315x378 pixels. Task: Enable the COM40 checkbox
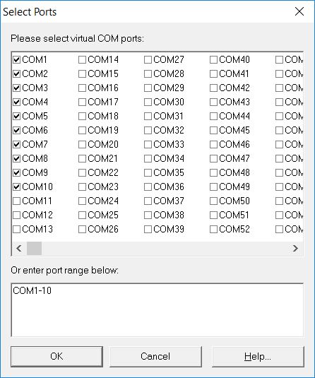click(x=213, y=59)
